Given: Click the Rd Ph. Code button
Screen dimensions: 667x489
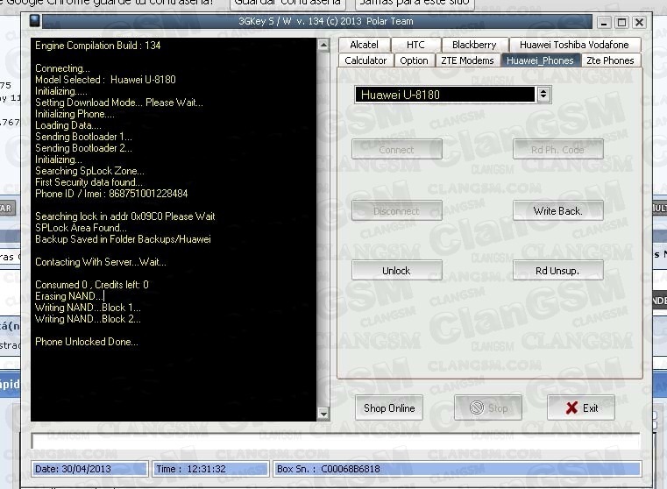Looking at the screenshot, I should (557, 150).
